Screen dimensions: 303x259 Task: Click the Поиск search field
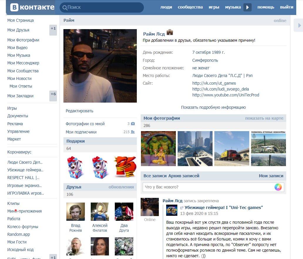[x=102, y=7]
